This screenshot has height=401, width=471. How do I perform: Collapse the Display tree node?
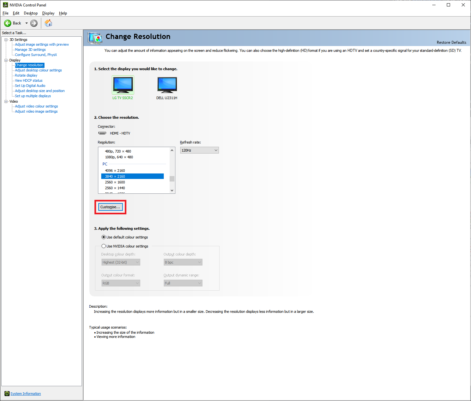[6, 60]
